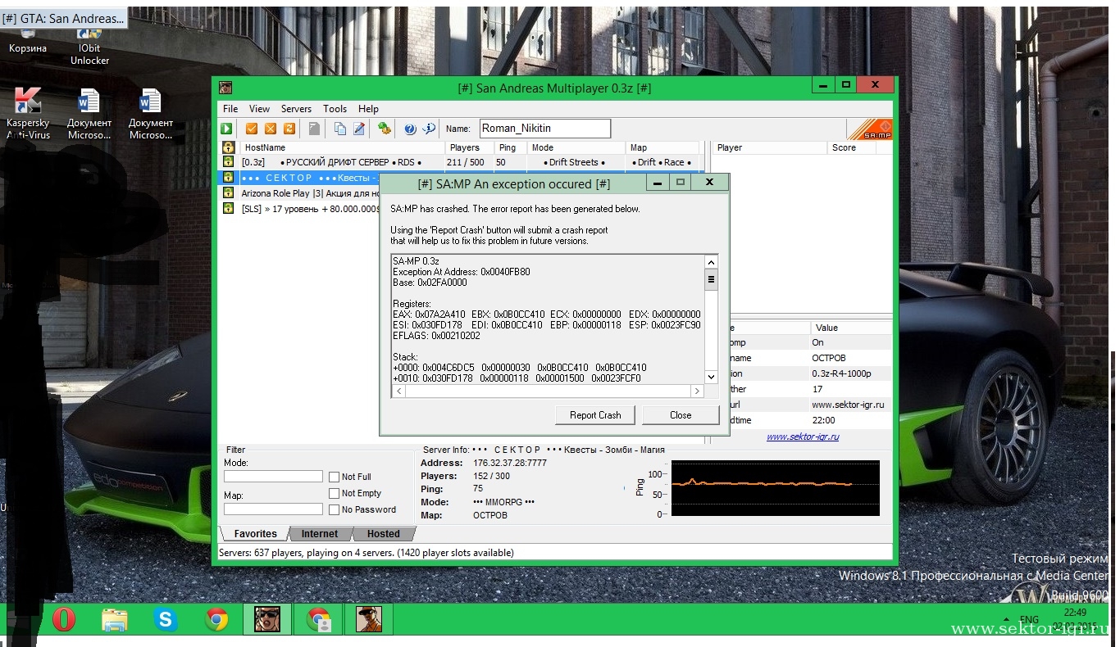Screen dimensions: 1120x647
Task: Open the File menu
Action: [230, 108]
